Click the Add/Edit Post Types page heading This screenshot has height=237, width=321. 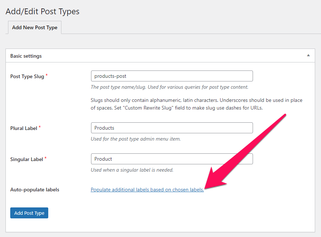click(x=42, y=11)
